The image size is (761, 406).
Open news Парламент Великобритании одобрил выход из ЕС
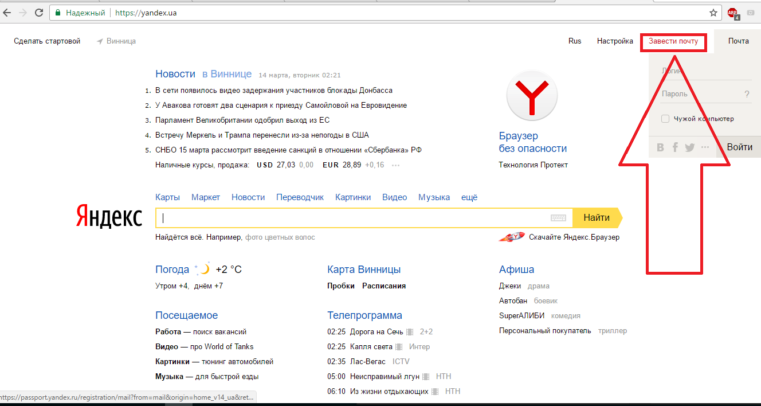[x=242, y=120]
